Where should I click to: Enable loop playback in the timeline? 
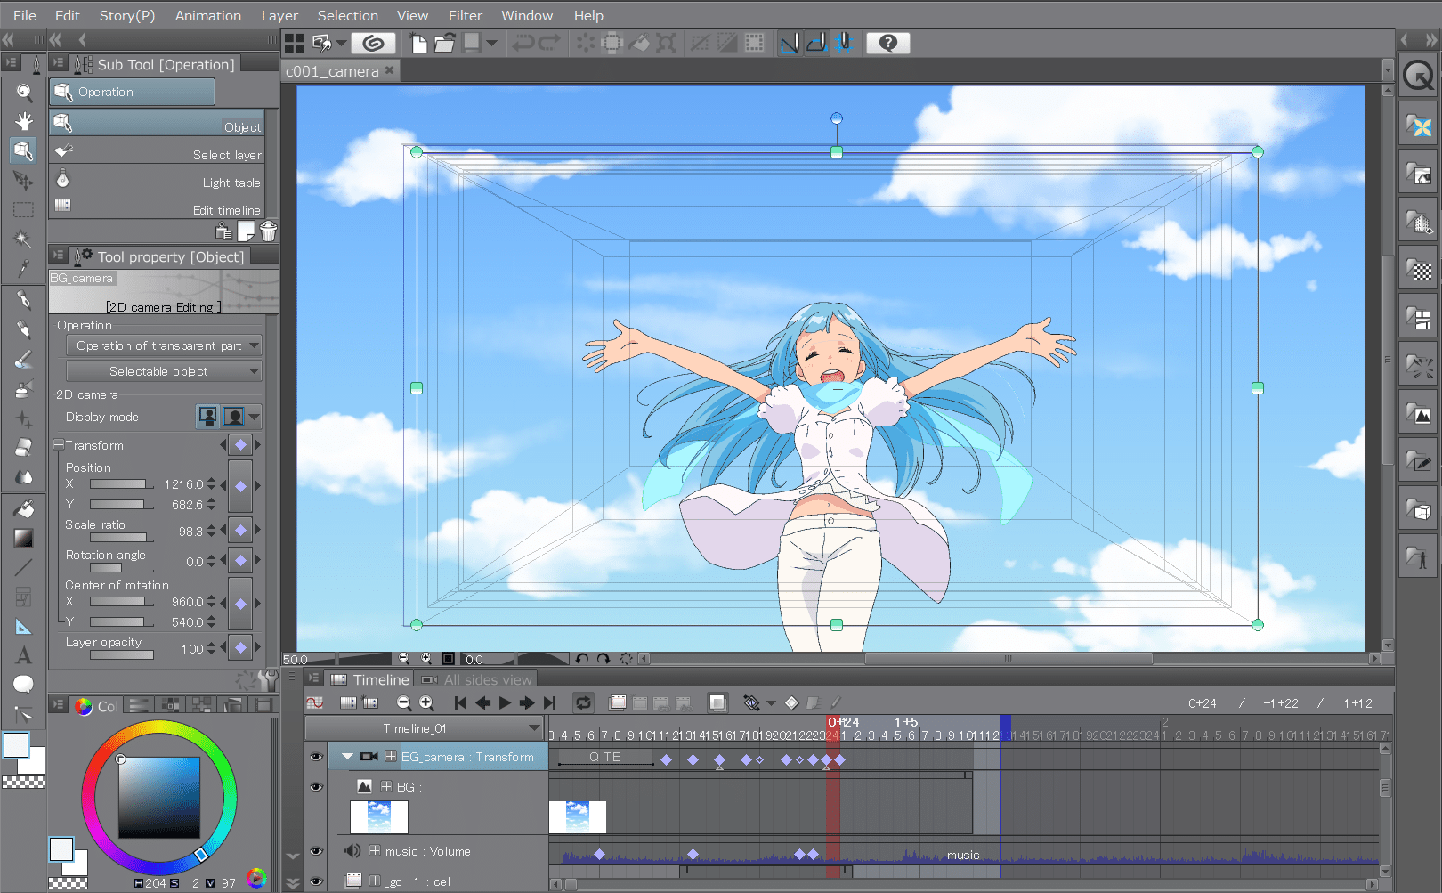tap(583, 702)
